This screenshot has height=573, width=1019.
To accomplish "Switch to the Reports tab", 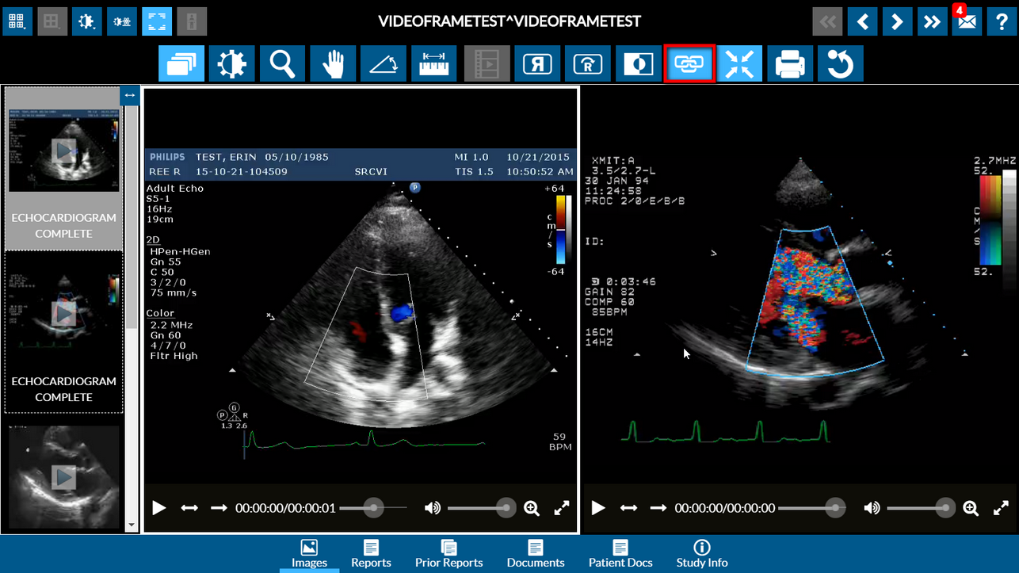I will pos(371,554).
